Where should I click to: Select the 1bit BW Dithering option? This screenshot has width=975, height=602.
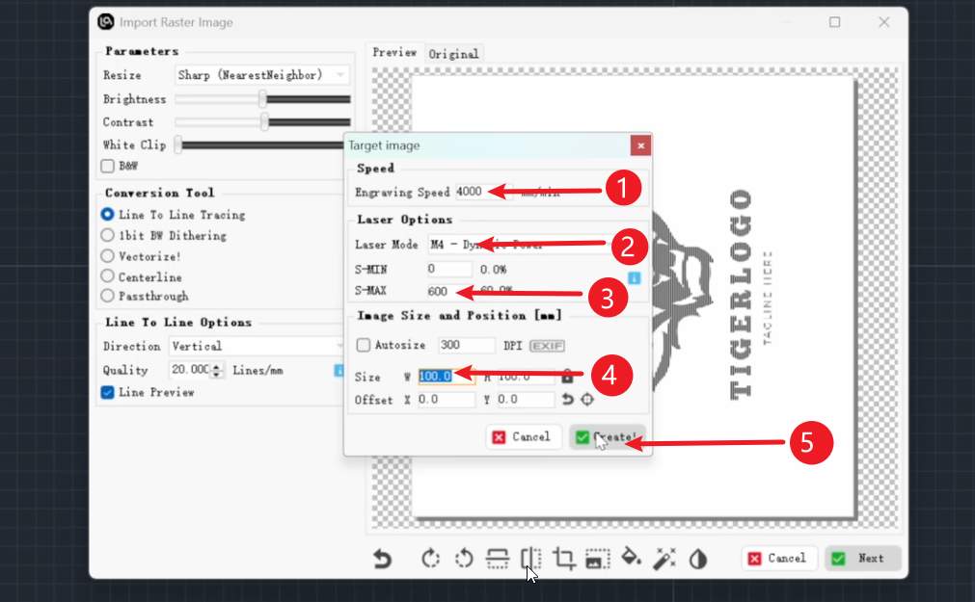(x=108, y=235)
